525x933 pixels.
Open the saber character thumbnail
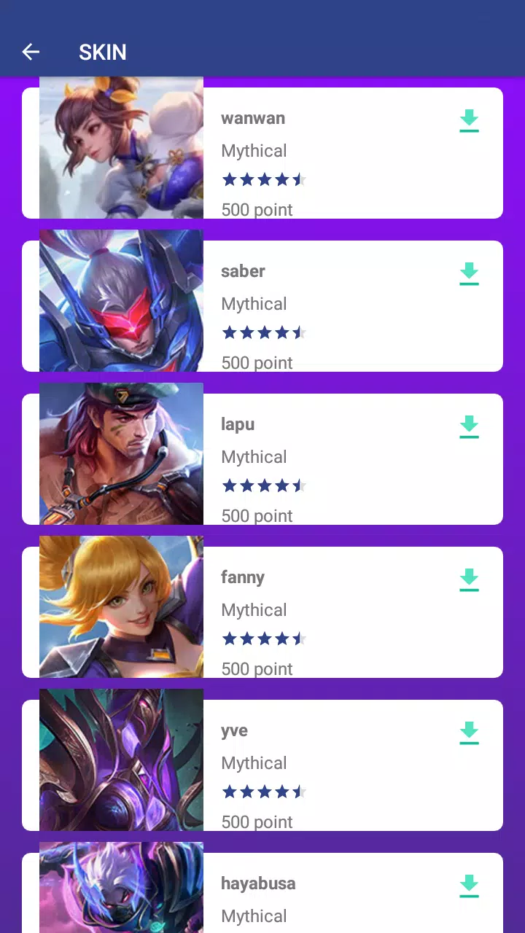pyautogui.click(x=121, y=301)
